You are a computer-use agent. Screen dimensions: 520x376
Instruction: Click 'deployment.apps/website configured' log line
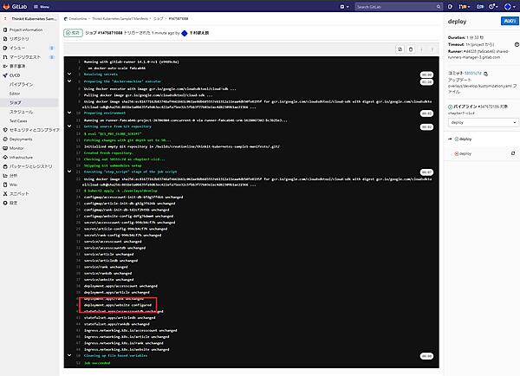pos(118,305)
